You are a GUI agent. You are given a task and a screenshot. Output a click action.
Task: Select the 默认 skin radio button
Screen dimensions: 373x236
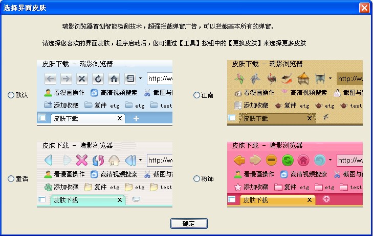[11, 95]
